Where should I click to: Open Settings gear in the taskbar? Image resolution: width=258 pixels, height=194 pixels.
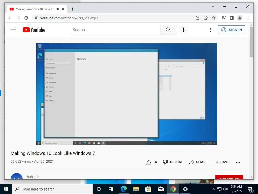185,189
